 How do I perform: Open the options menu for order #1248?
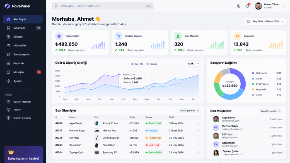[x=198, y=123]
